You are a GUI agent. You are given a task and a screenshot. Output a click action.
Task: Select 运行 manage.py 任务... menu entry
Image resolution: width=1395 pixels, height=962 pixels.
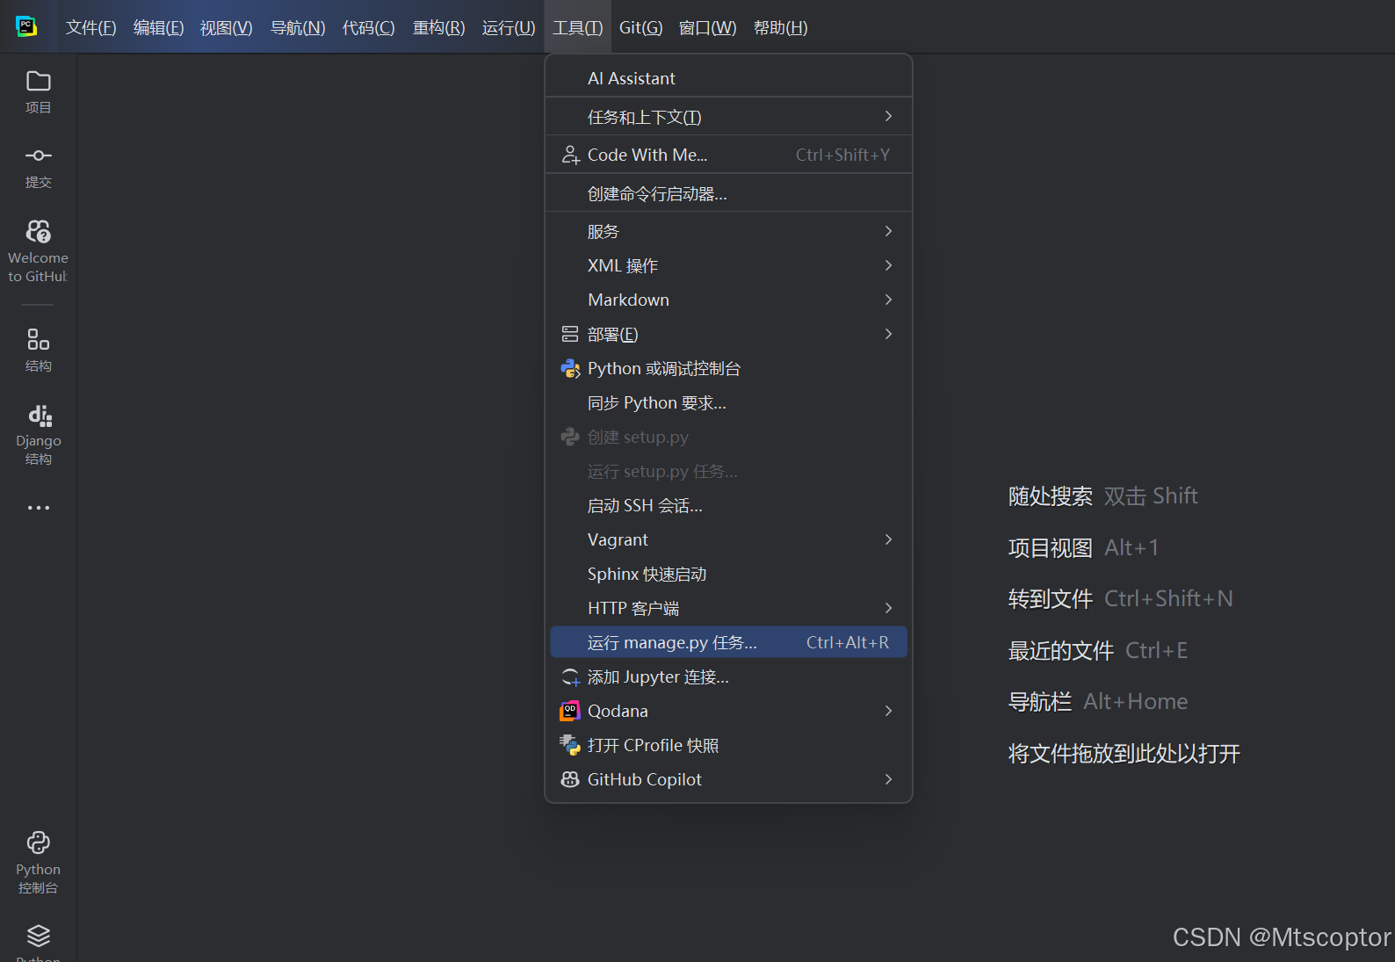pos(728,642)
